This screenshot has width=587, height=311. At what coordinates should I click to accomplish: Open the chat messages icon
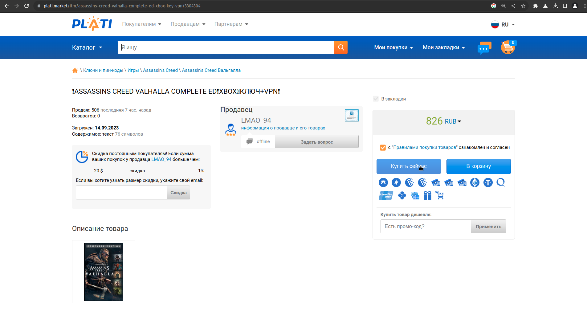coord(484,48)
